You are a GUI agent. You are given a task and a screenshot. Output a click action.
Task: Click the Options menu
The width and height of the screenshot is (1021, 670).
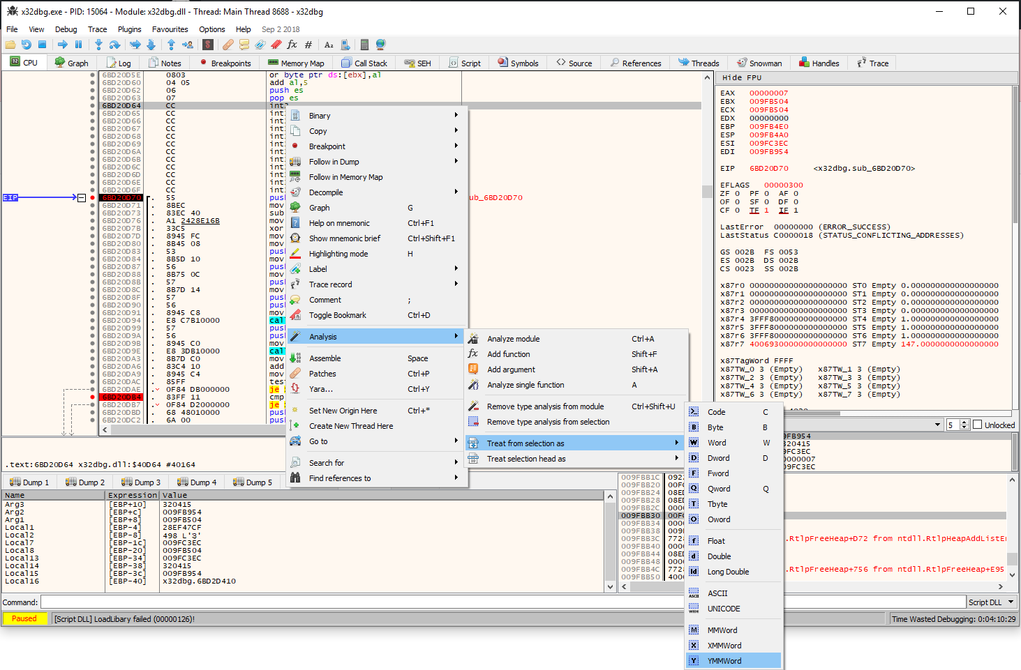click(x=211, y=29)
